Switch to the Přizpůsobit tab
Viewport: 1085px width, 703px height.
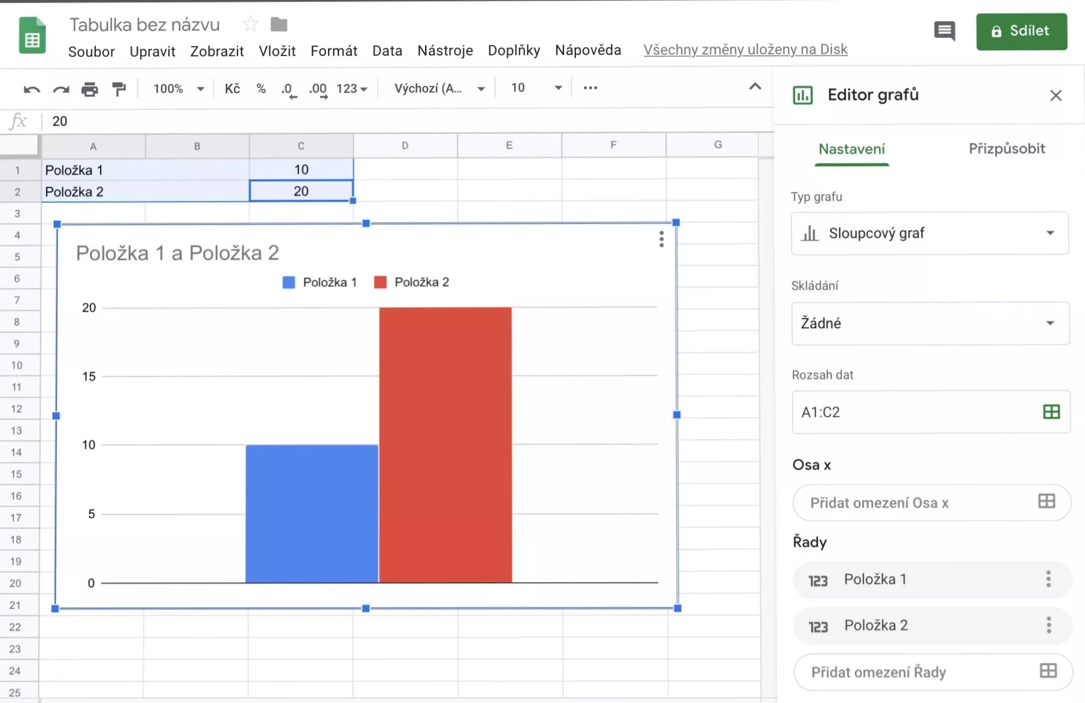(x=1006, y=149)
